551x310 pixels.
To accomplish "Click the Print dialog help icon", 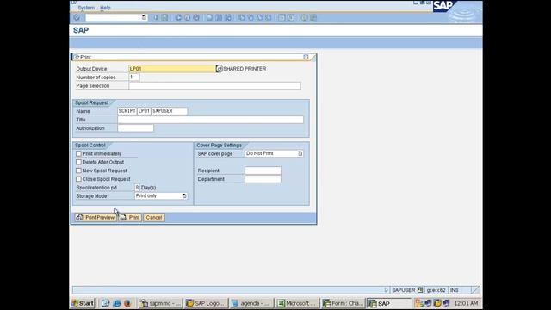I will [306, 57].
